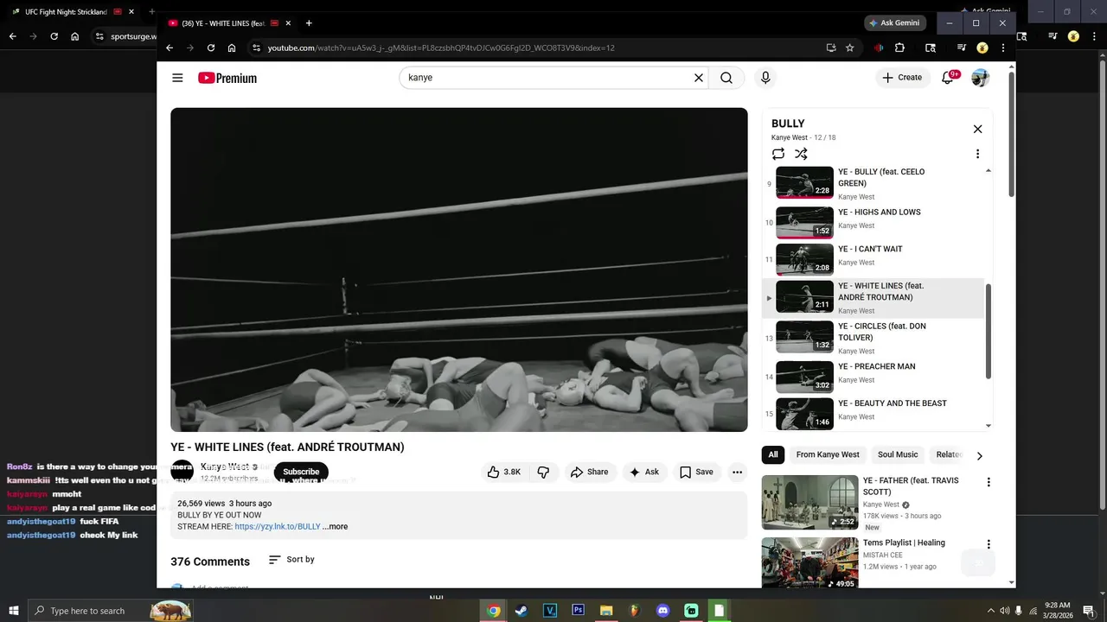The width and height of the screenshot is (1107, 622).
Task: Close the BULLY playlist panel
Action: coord(977,129)
